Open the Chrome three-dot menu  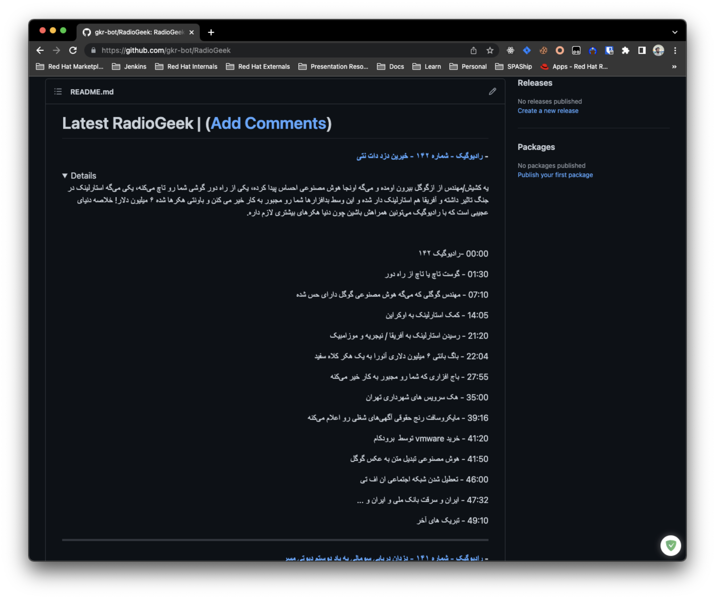[675, 50]
